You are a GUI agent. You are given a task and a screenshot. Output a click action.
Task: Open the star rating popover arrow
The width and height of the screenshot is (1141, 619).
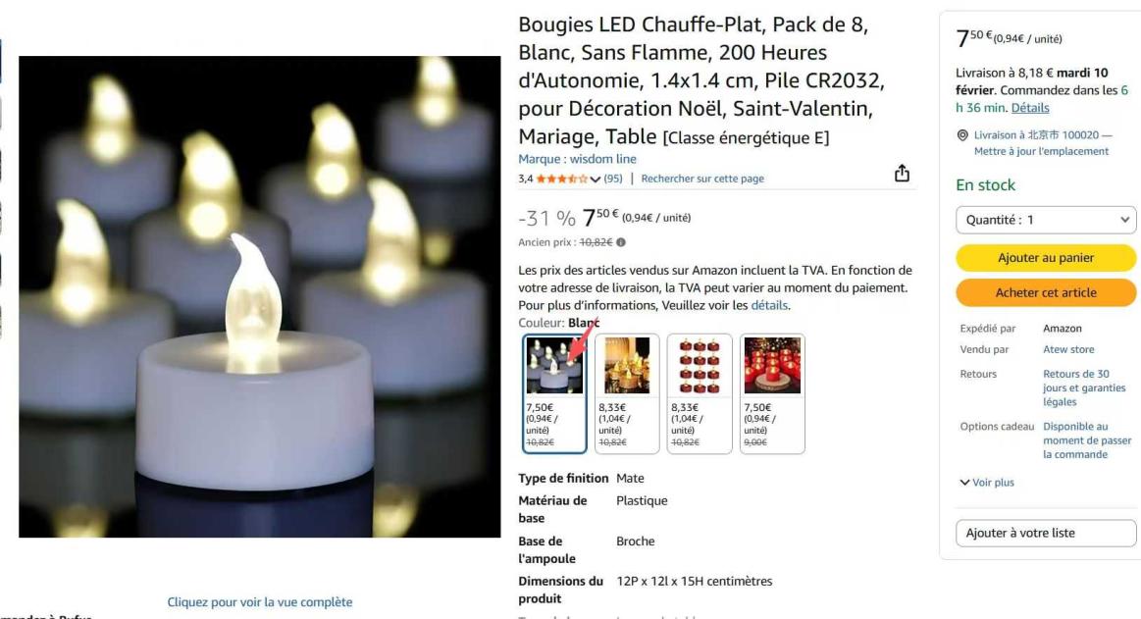[x=596, y=179]
